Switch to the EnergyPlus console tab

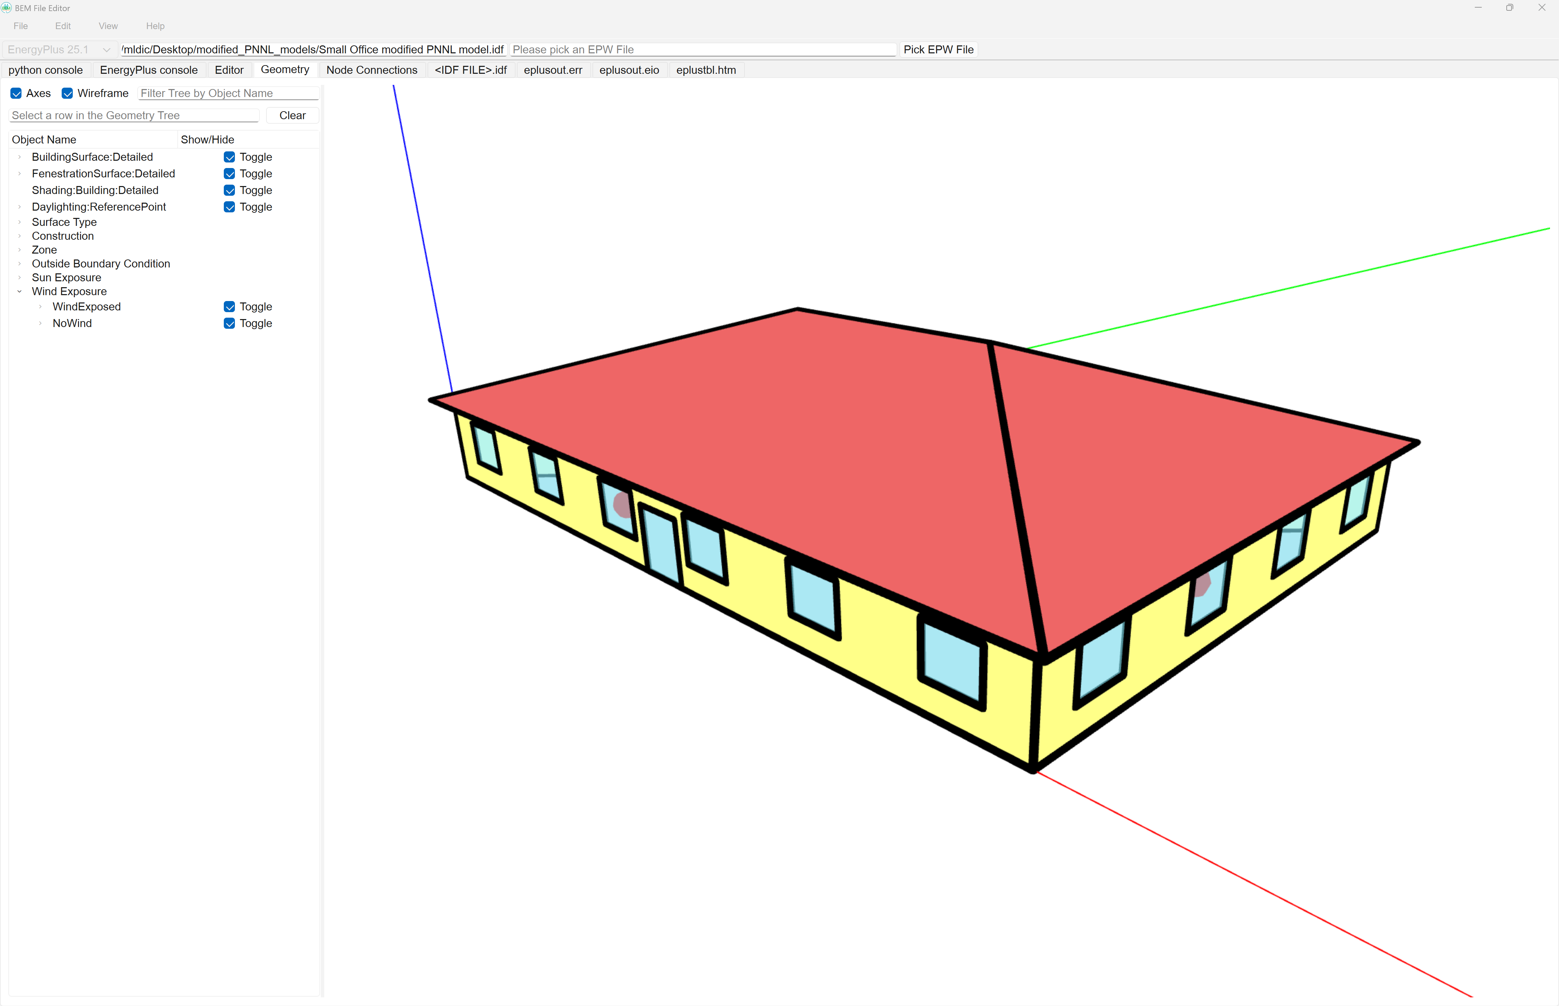149,70
